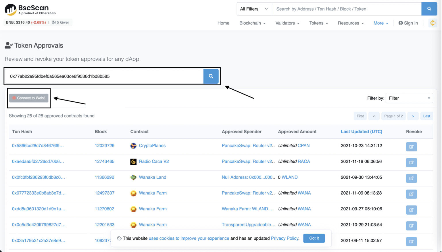Click the Connect to Web3 button

click(29, 98)
